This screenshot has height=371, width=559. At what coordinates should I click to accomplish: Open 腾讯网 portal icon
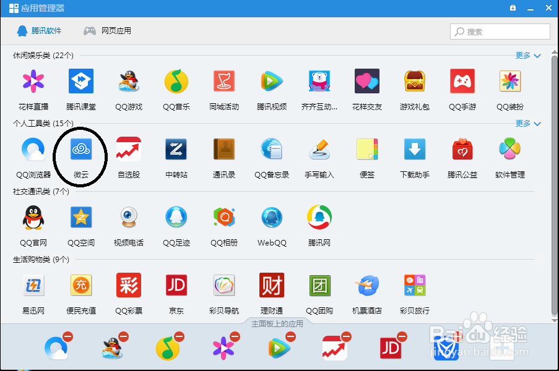319,217
